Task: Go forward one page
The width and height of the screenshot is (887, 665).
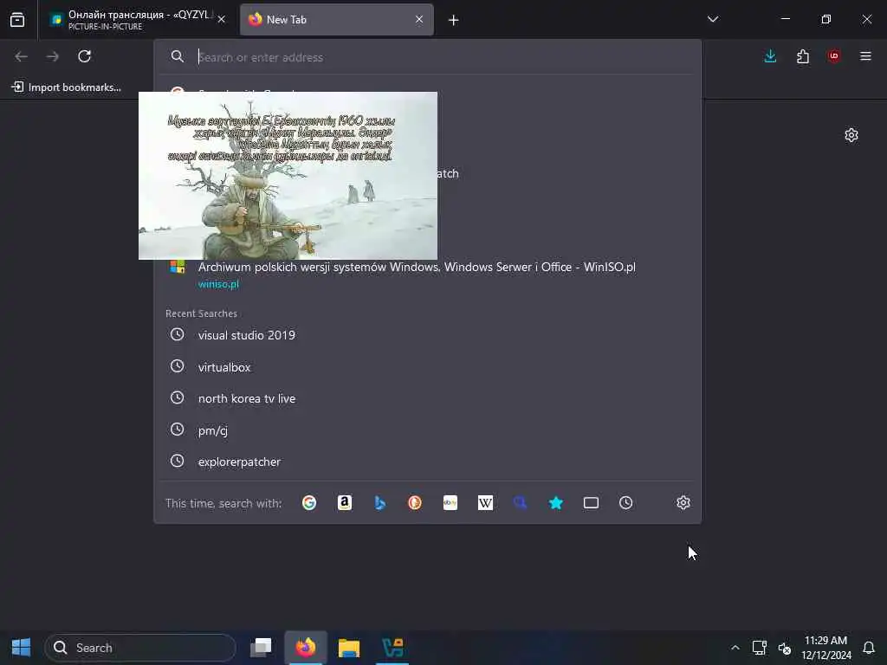Action: point(53,56)
